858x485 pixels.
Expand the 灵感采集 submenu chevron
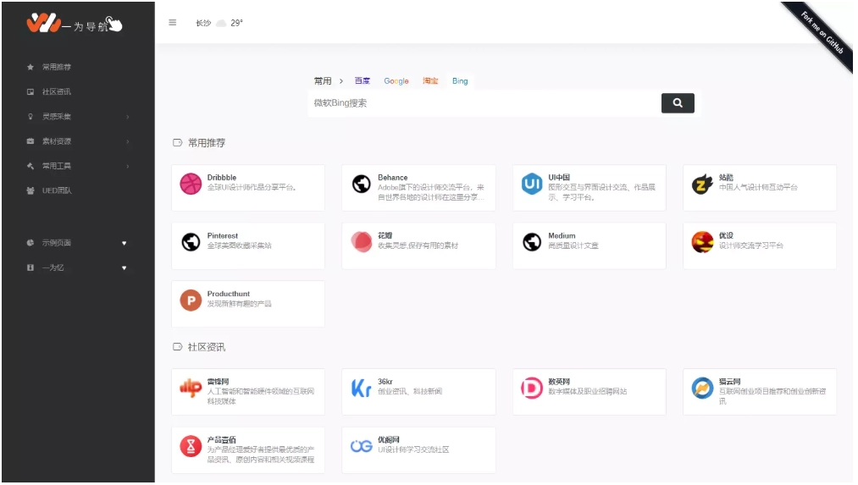(x=128, y=117)
